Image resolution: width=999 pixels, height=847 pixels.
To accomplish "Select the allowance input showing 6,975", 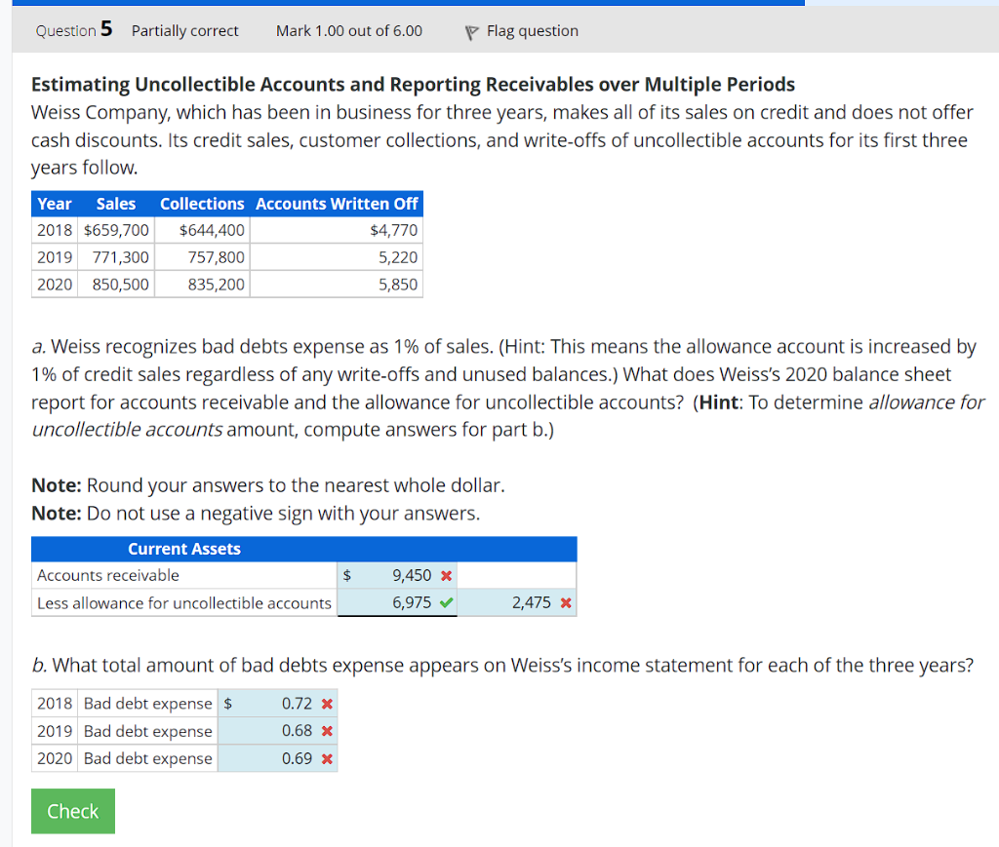I will (x=400, y=602).
